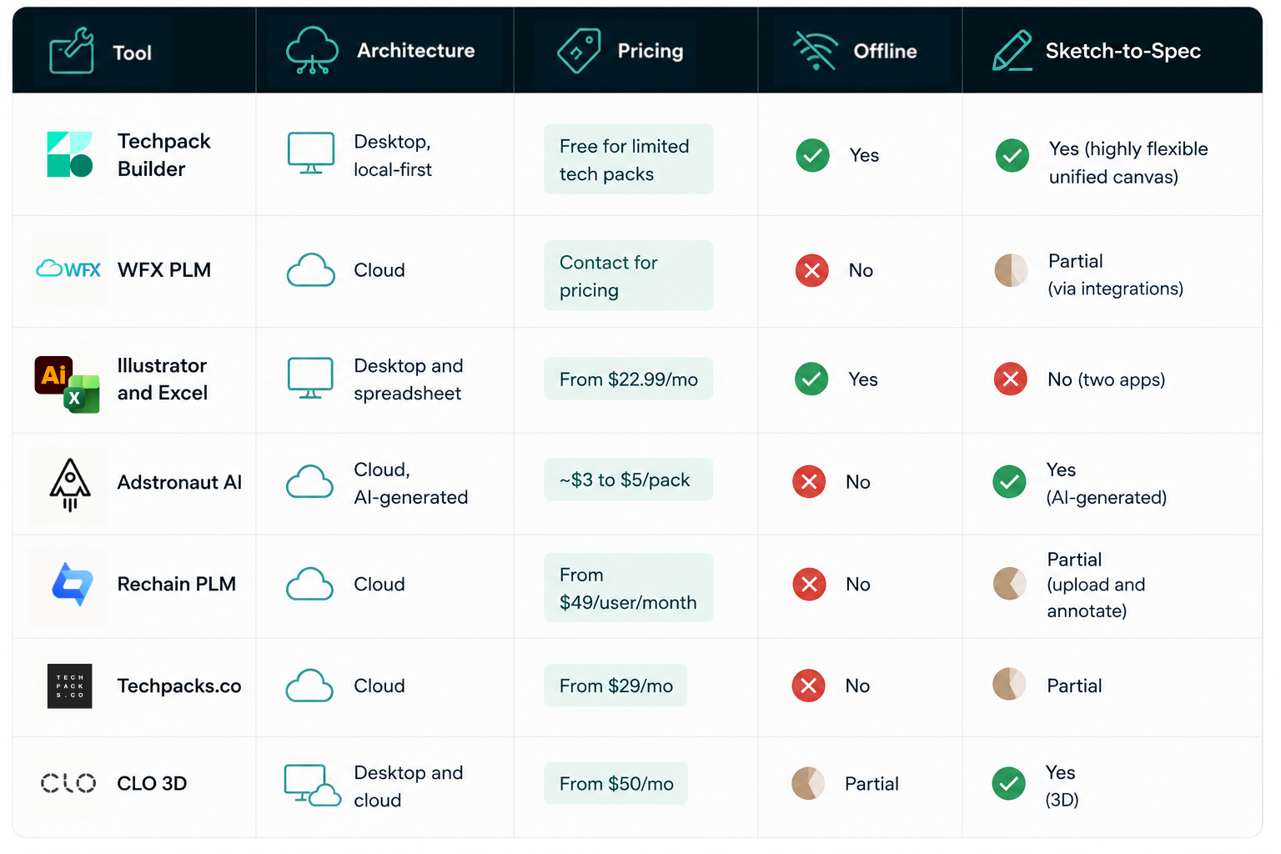Click the 'Techpack Builder' tool name
1281x854 pixels.
tap(163, 155)
